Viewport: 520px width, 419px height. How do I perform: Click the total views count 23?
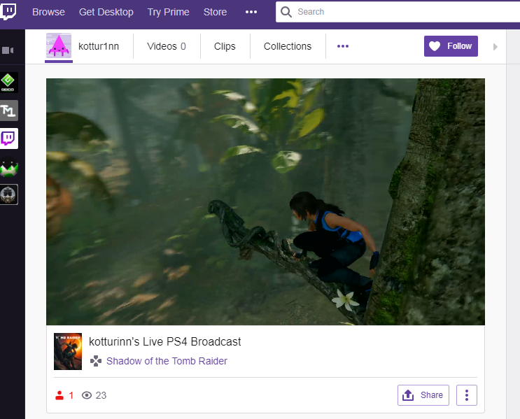(101, 395)
